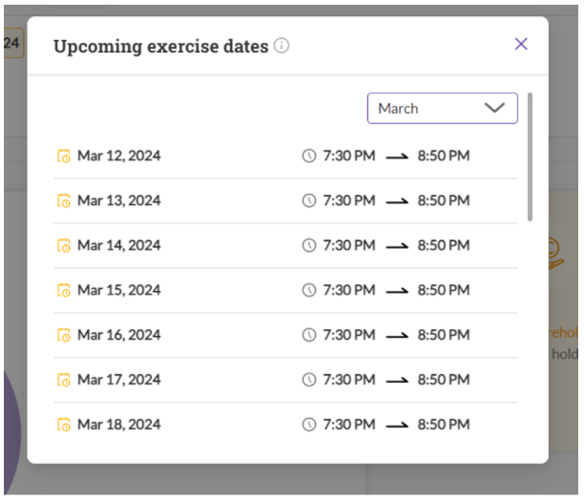Open the March month dropdown
The height and width of the screenshot is (499, 584).
tap(442, 109)
